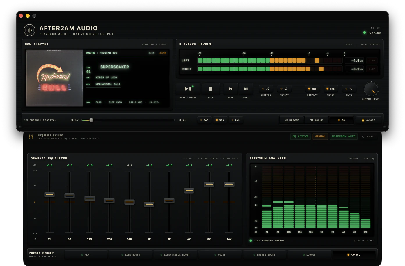Click the left channel -4.5 dB readout
This screenshot has height=266, width=405.
(355, 61)
